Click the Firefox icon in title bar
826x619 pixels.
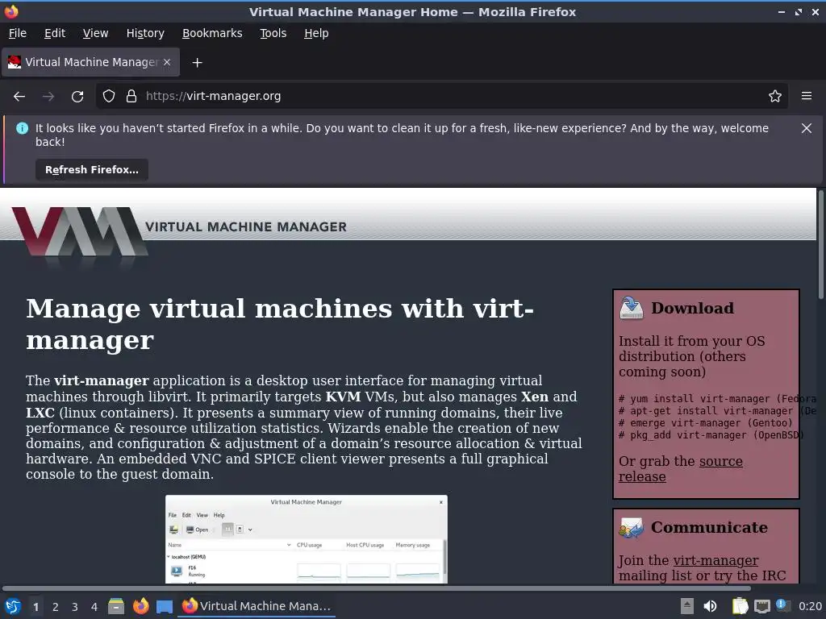(11, 11)
